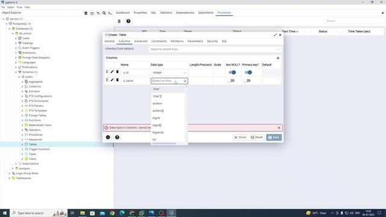Expand the Tables tree node
Image resolution: width=386 pixels, height=217 pixels.
23,145
